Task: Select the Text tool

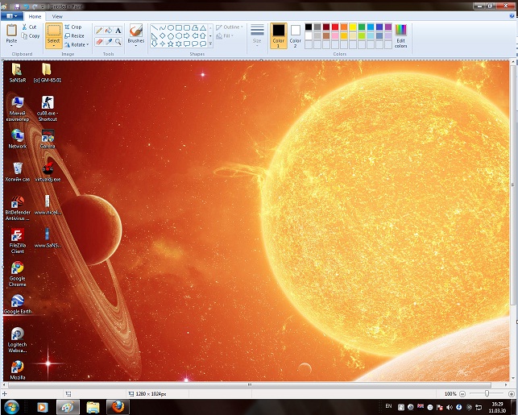Action: [x=118, y=31]
